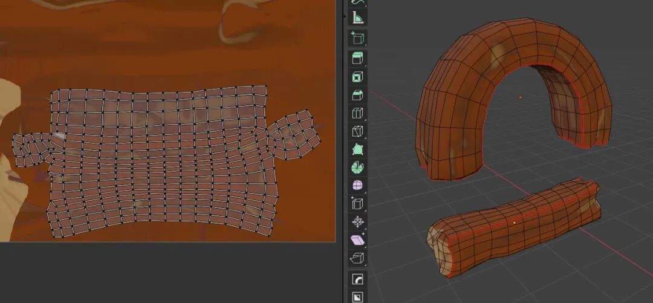Activate the Edge Slide tool
653x303 pixels.
tap(358, 204)
